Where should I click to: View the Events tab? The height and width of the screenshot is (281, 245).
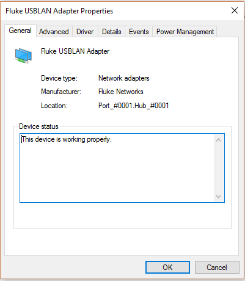[x=139, y=32]
